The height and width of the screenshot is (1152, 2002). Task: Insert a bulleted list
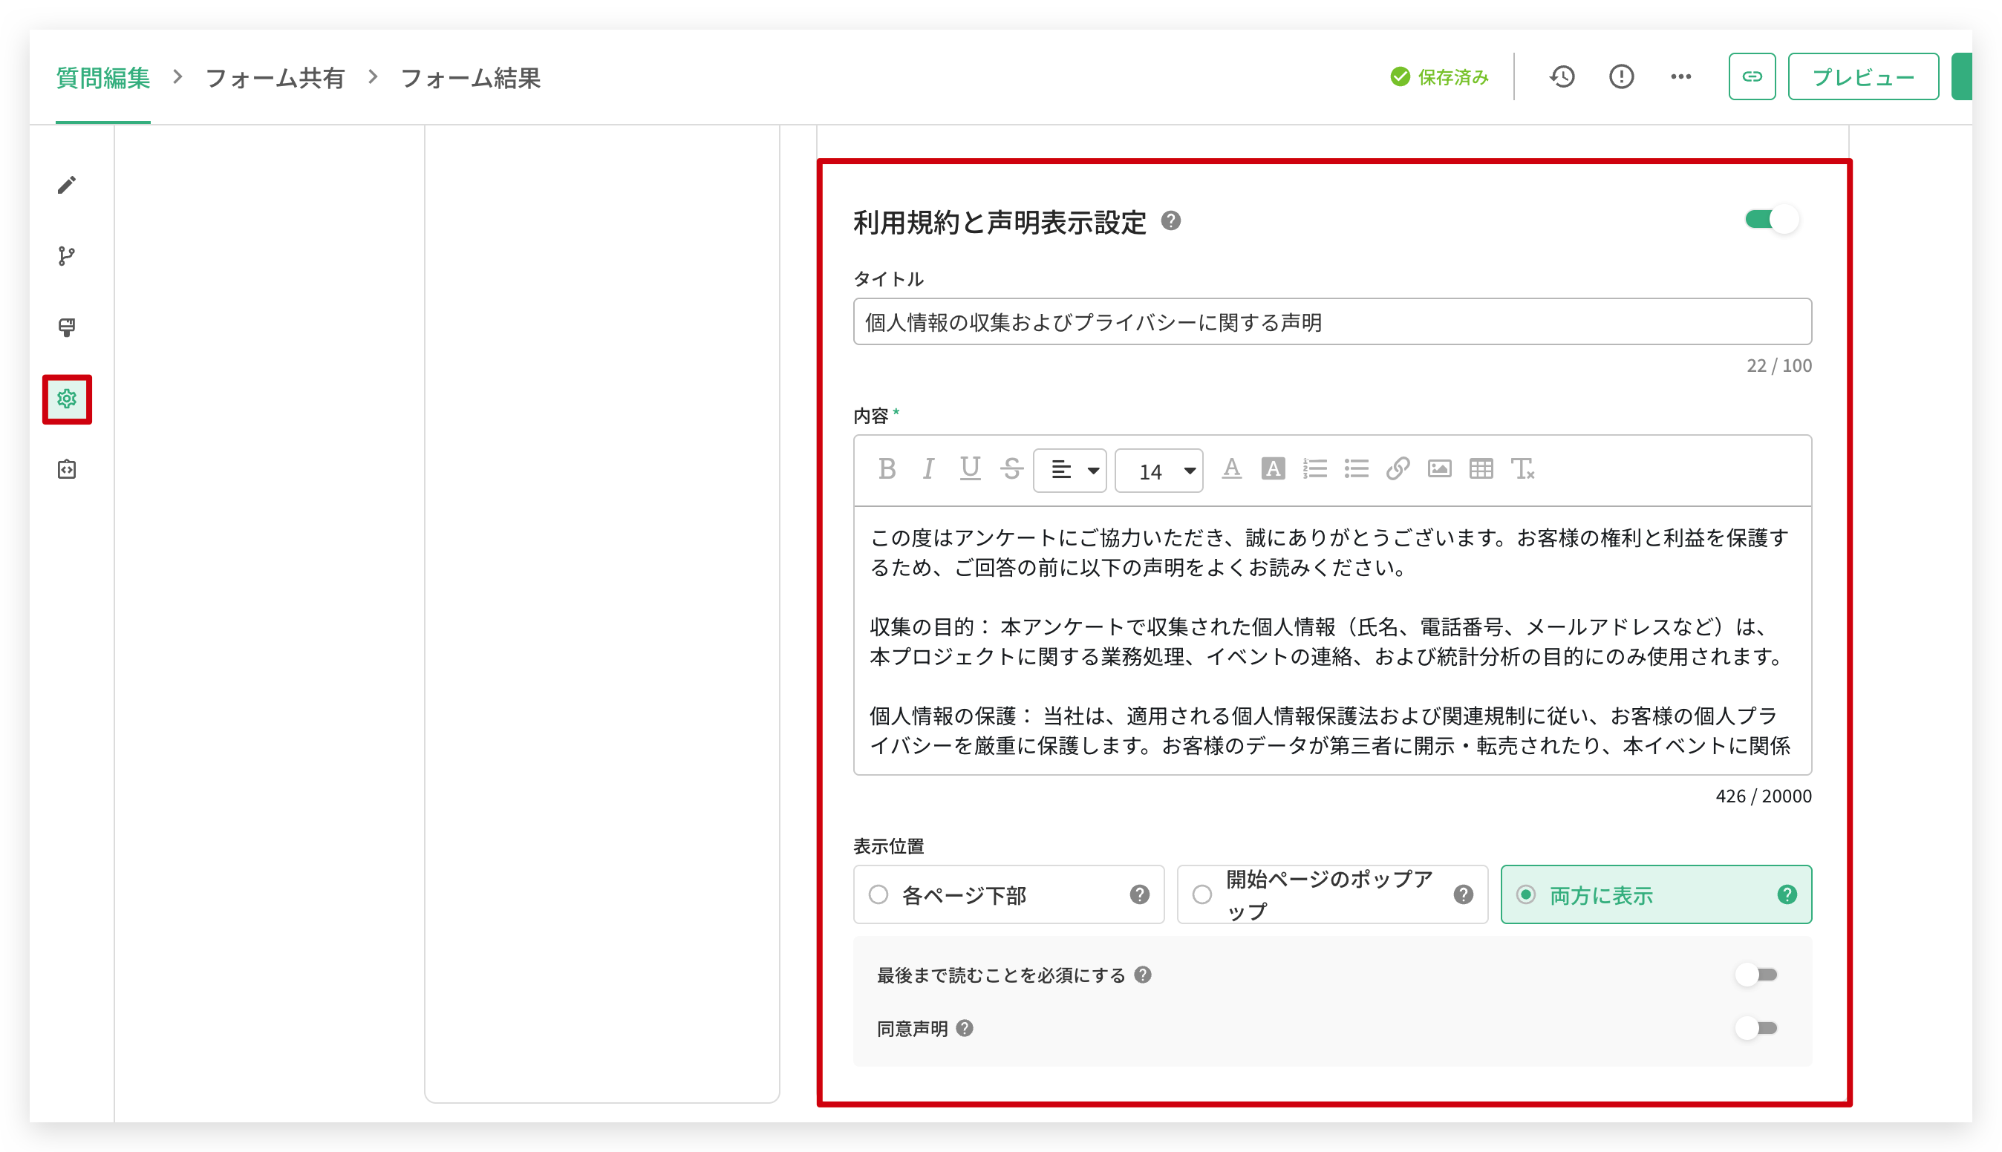tap(1356, 469)
